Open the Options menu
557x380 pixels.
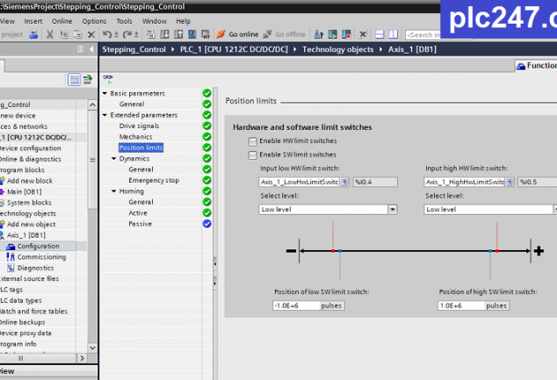[94, 21]
